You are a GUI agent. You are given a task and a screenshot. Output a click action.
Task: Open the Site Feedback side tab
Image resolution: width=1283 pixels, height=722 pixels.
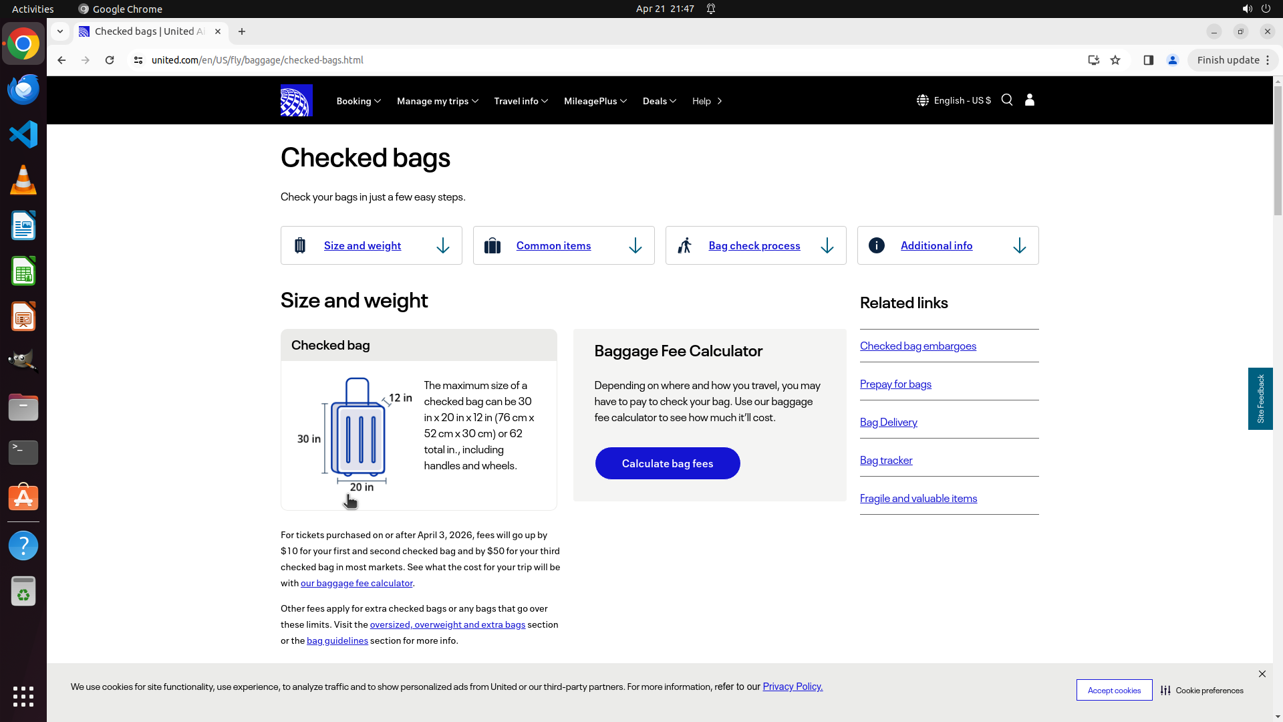click(1260, 398)
